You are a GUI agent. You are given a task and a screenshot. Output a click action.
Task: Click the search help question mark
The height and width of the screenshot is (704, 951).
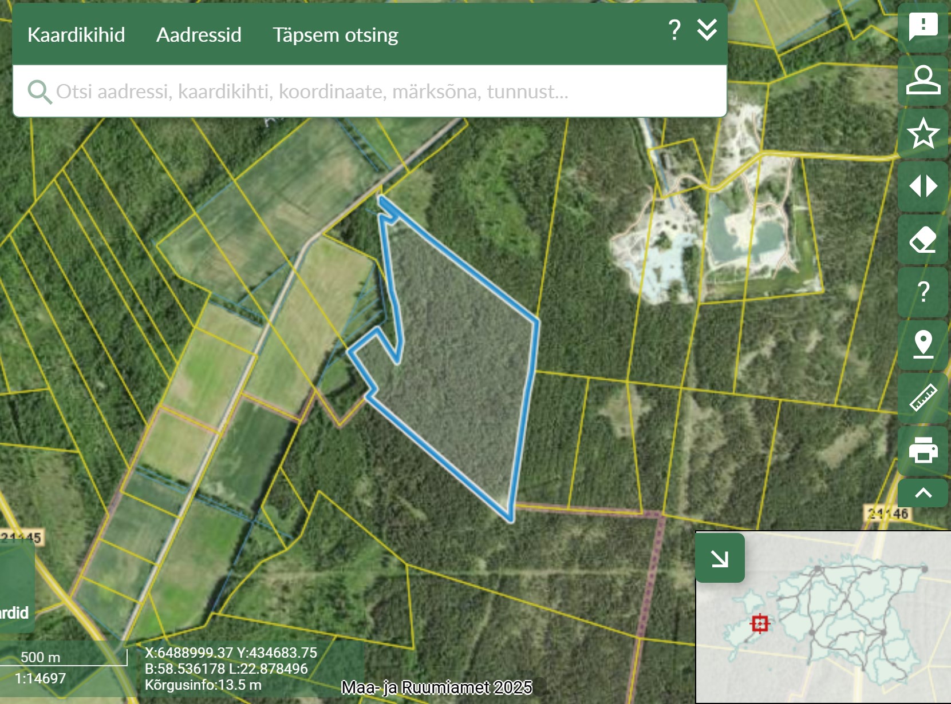(674, 30)
